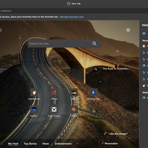Switch to the Entertainment tab

pyautogui.click(x=63, y=144)
